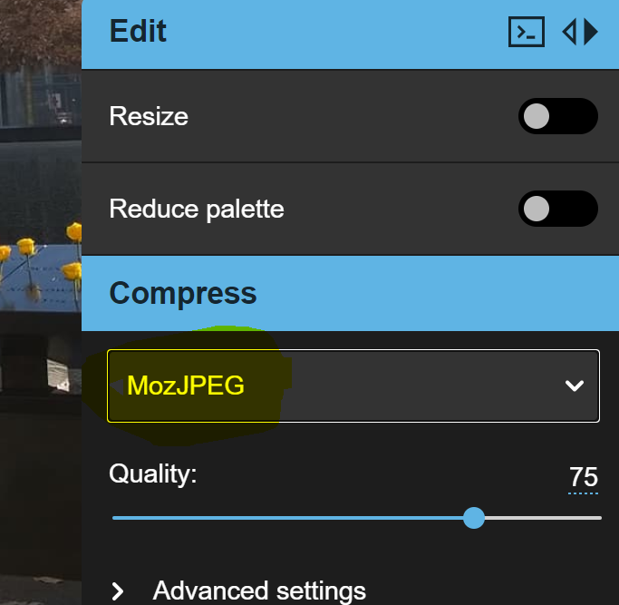Select the Compress section header
619x605 pixels.
coord(183,293)
